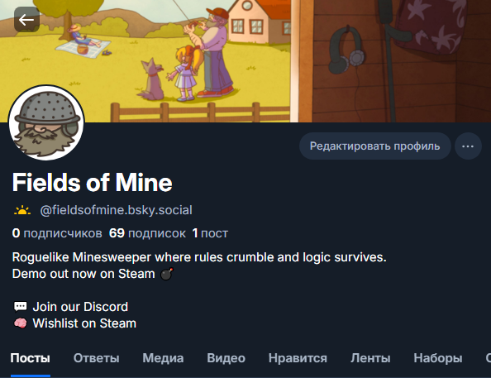Switch to the Ответы tab
The width and height of the screenshot is (491, 378).
point(97,358)
